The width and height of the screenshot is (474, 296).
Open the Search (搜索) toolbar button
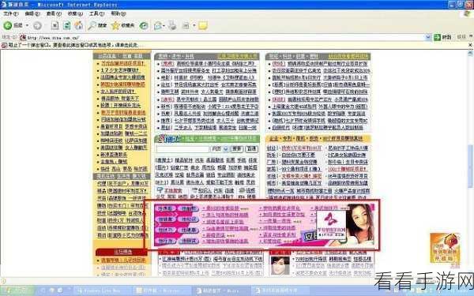pyautogui.click(x=97, y=26)
